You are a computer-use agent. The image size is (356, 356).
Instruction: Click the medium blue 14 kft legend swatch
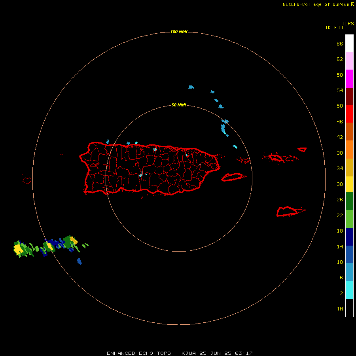point(349,254)
